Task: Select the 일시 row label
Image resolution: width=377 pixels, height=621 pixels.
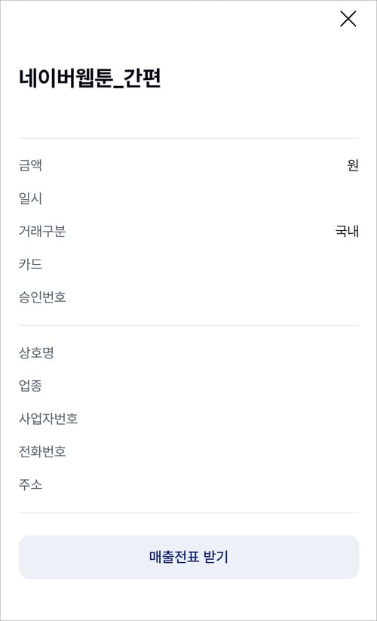Action: [x=30, y=198]
